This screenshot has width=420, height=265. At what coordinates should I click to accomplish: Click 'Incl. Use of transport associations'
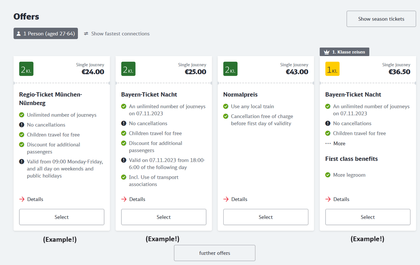click(154, 181)
